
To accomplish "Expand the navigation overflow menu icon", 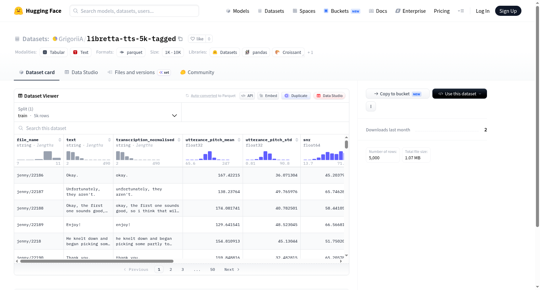I will (461, 11).
